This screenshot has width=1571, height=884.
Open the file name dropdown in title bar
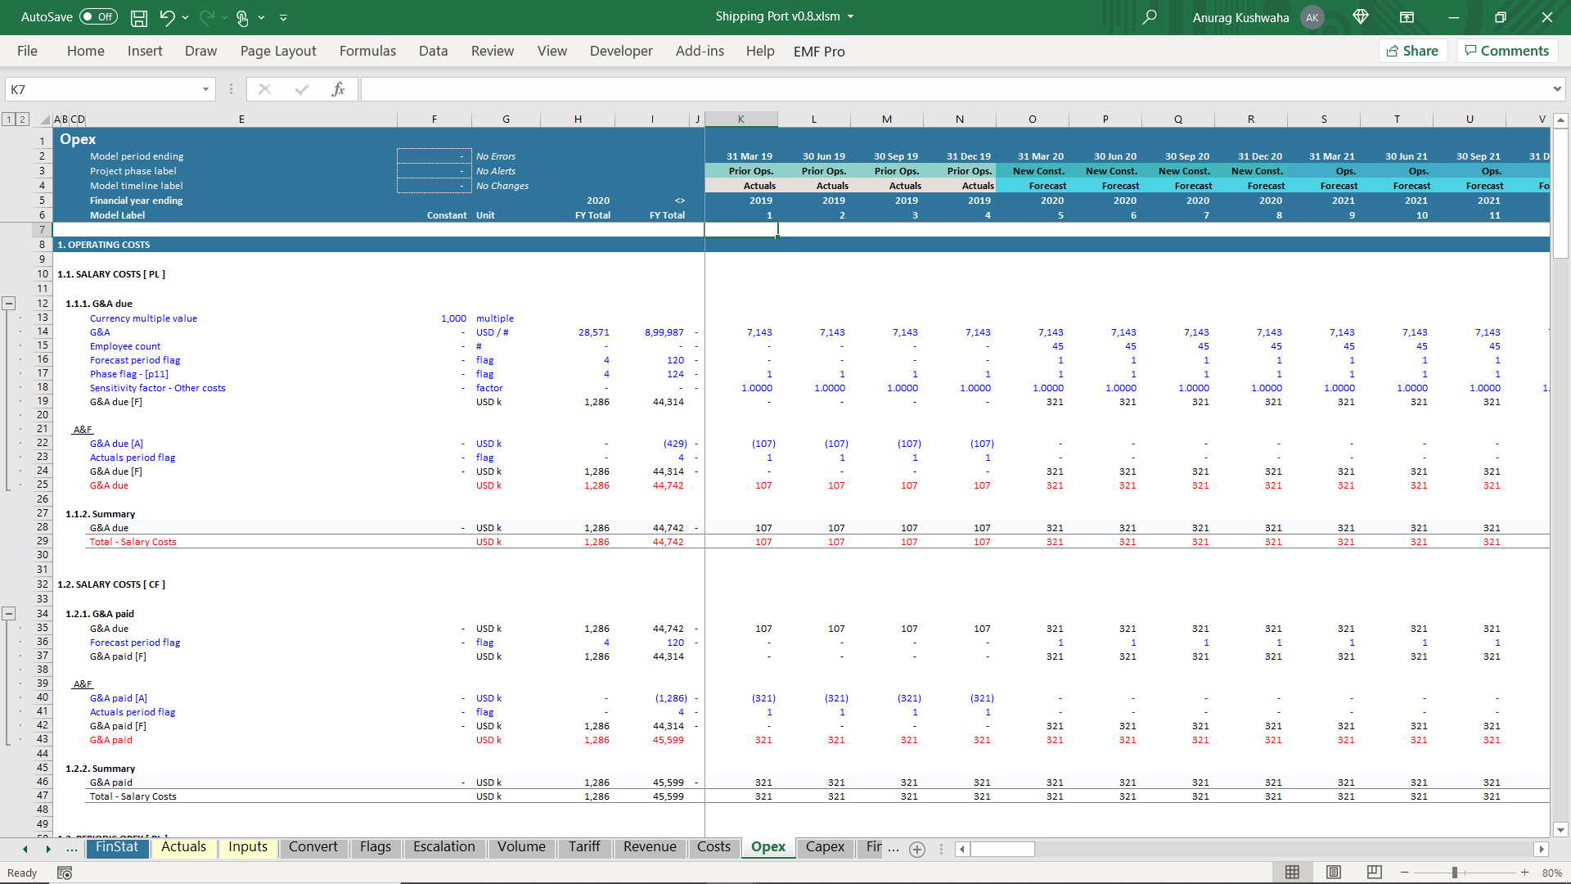tap(851, 16)
